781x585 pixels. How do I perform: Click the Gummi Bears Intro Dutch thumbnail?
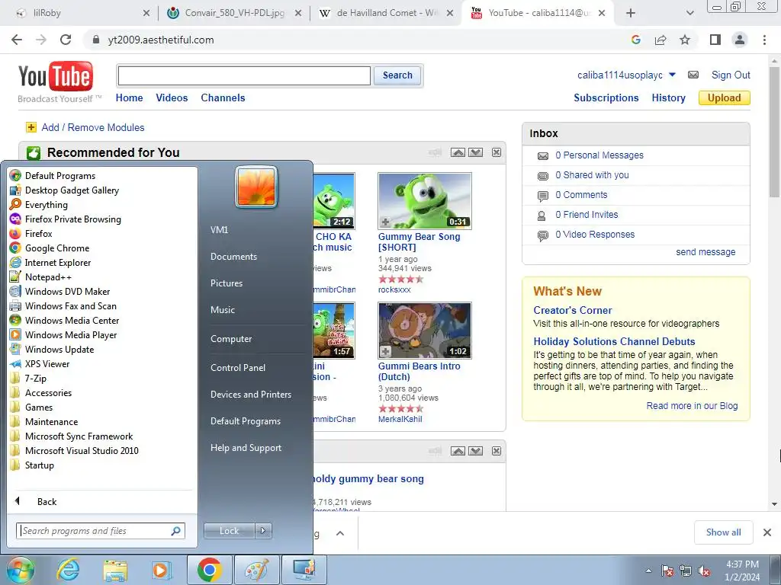[x=424, y=331]
